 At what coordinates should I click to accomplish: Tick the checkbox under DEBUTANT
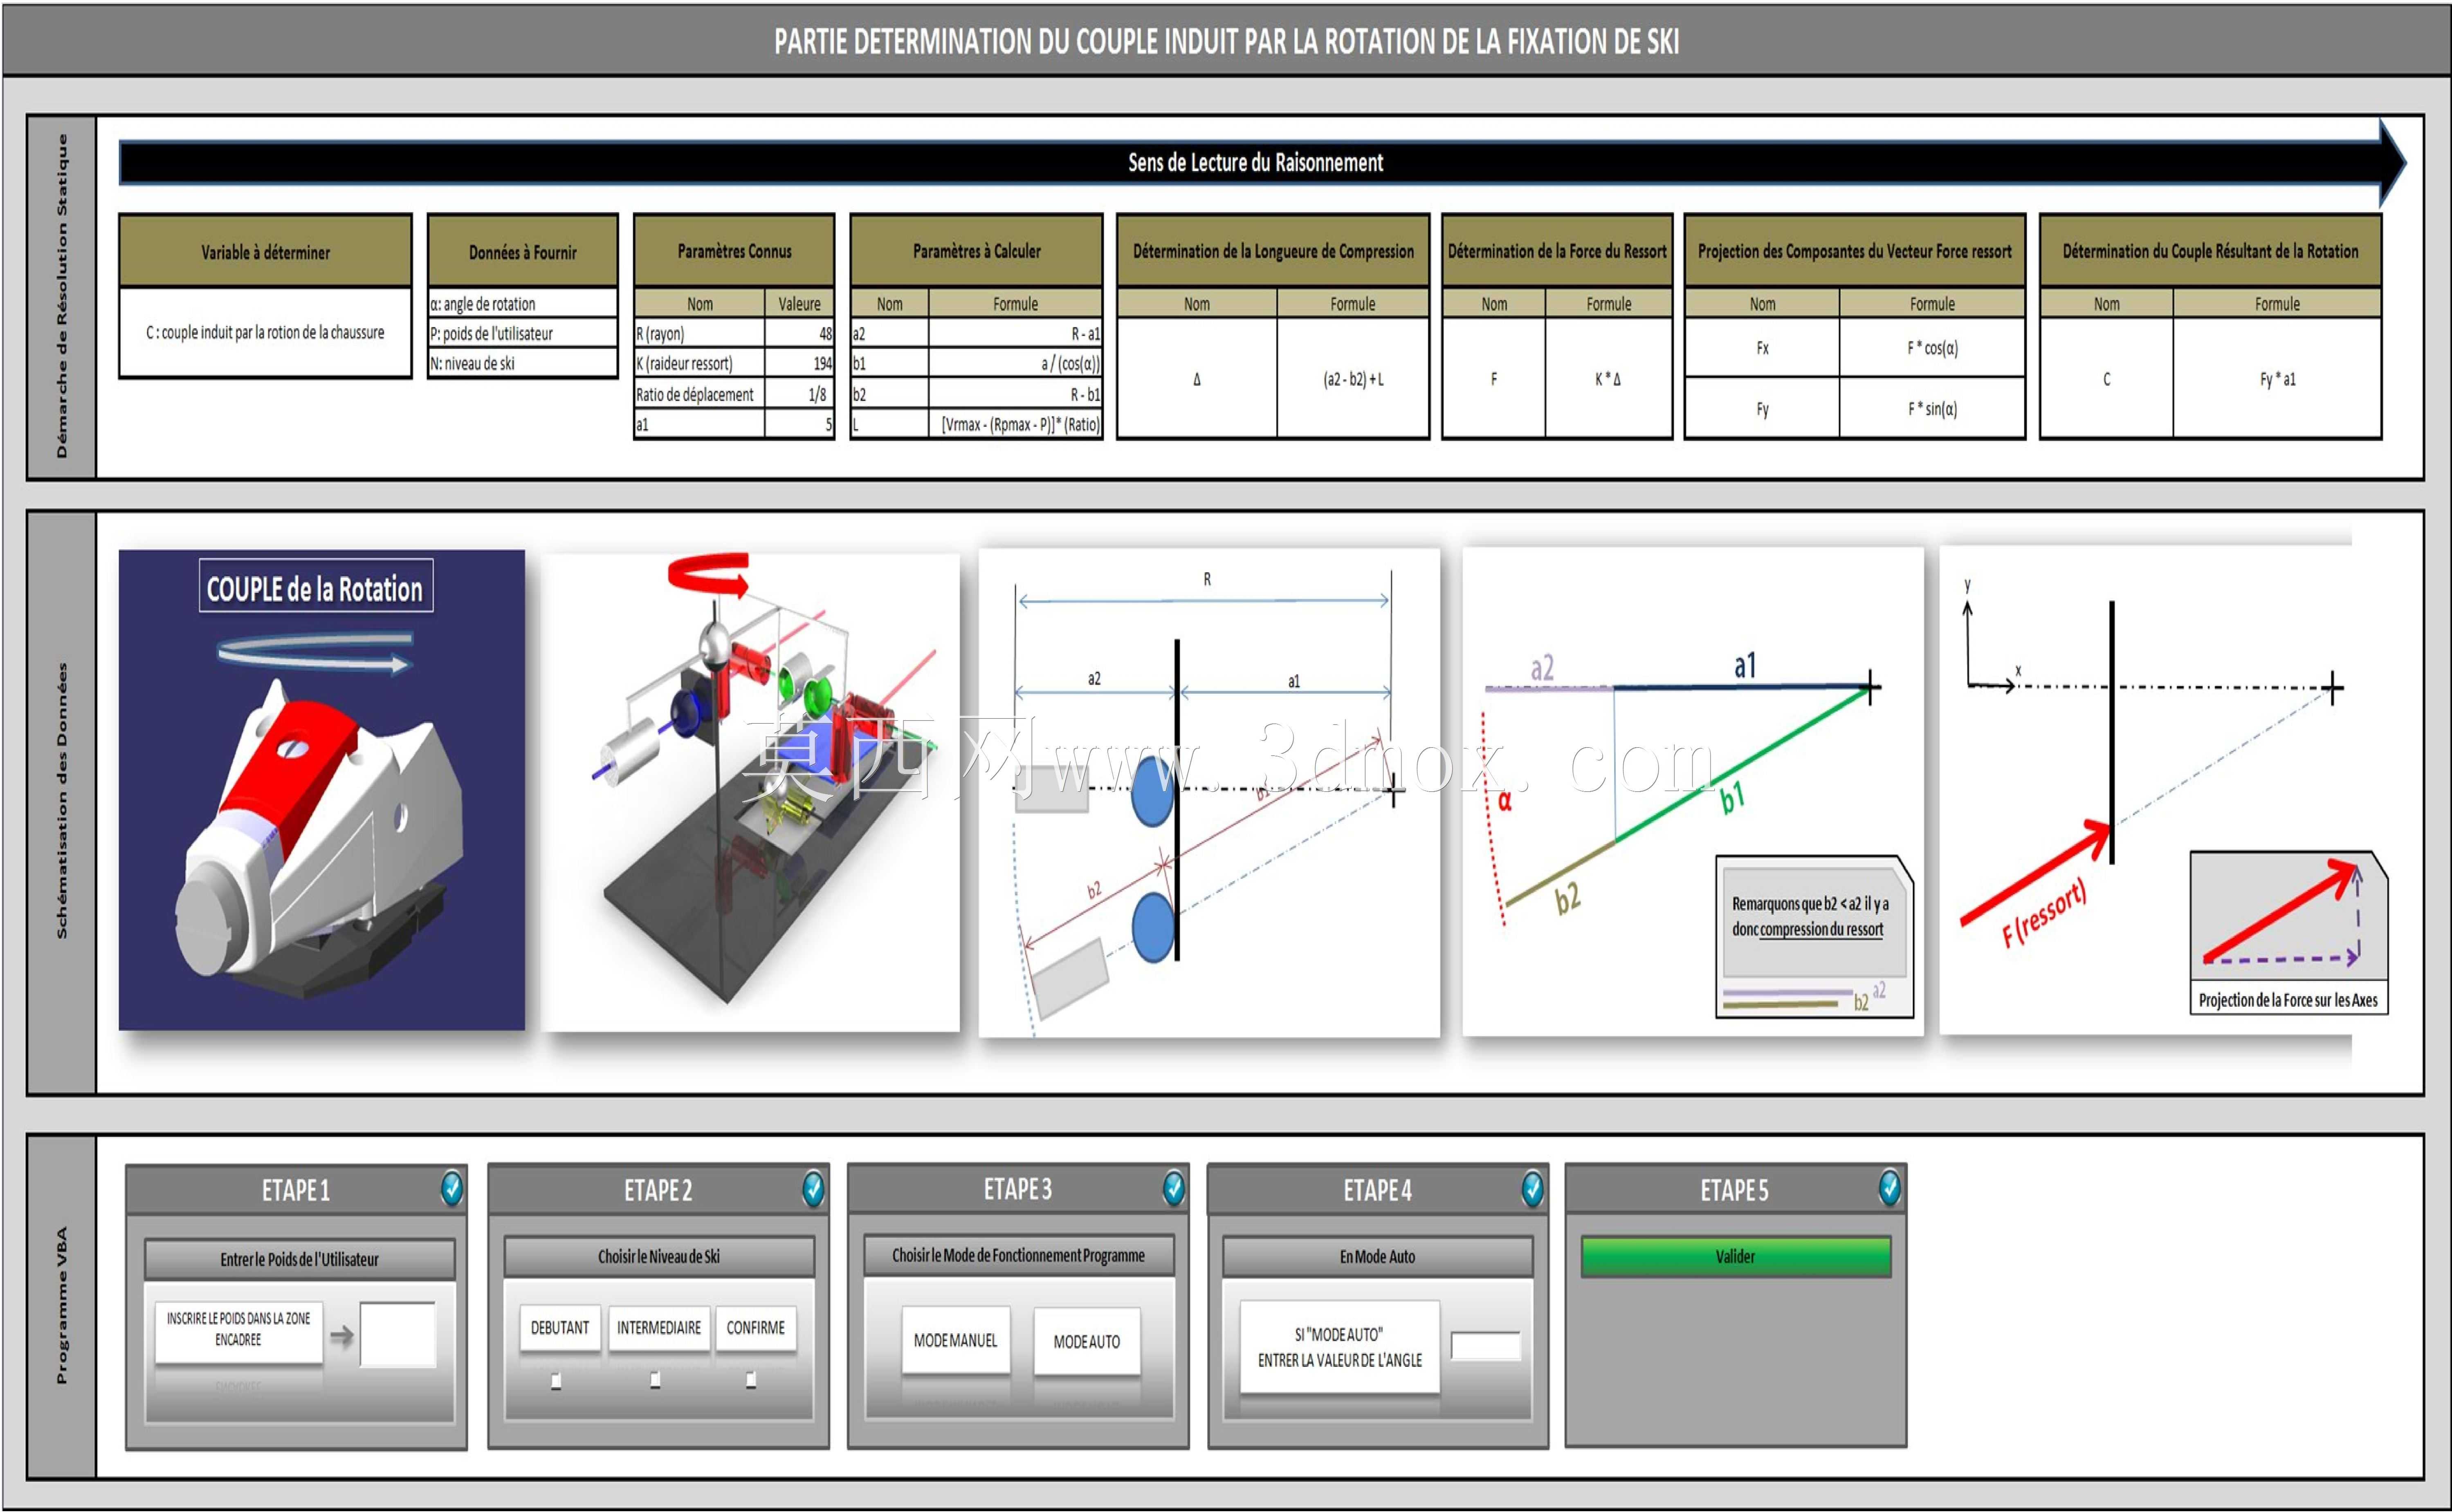(556, 1381)
